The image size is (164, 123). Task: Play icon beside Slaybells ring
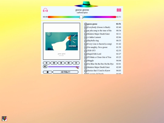(86, 41)
